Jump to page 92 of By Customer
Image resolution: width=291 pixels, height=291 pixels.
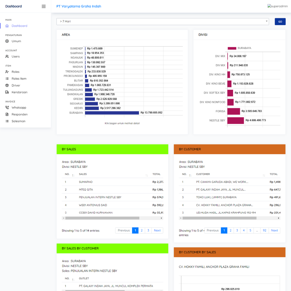click(265, 230)
